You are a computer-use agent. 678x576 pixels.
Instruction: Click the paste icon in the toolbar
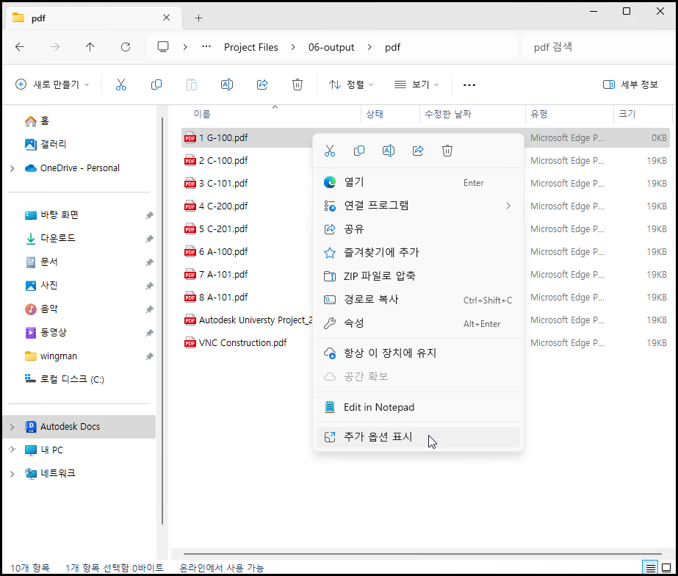(x=192, y=84)
